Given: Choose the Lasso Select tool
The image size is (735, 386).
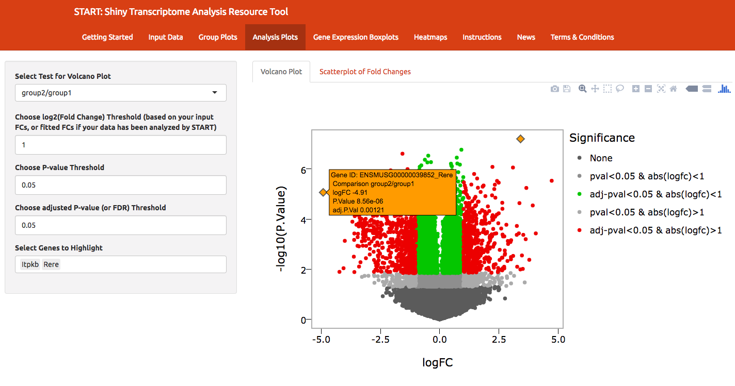Looking at the screenshot, I should pyautogui.click(x=620, y=89).
